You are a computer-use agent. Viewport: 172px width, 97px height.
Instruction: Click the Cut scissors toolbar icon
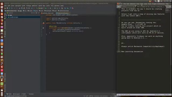pyautogui.click(x=20, y=8)
